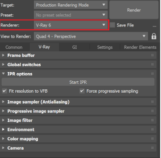Click the lock icon beside View to Render
This screenshot has height=158, width=161.
pyautogui.click(x=154, y=36)
